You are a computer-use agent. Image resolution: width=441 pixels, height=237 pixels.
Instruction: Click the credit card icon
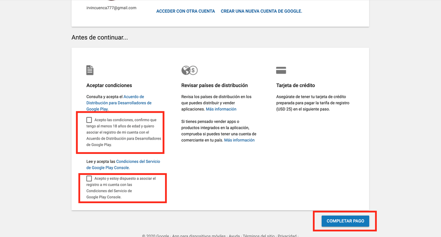pos(281,70)
